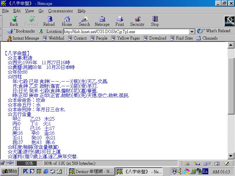Switch to the Destiny 命理網 taskbar window
Screen dimensions: 235x176
(x=91, y=171)
